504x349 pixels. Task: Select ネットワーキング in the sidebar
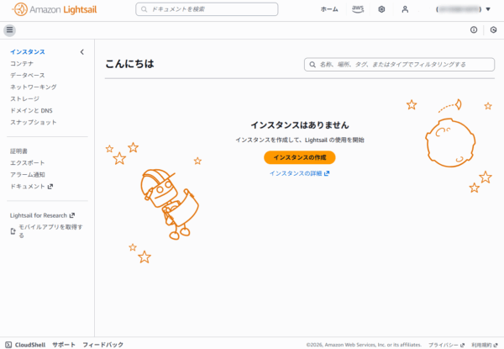(x=34, y=87)
